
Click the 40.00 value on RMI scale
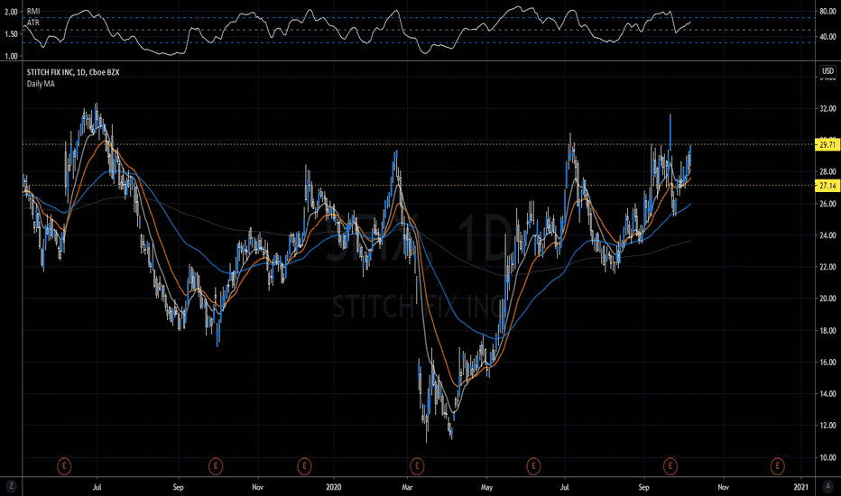pos(827,37)
